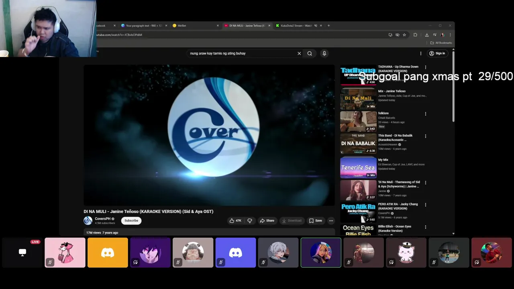
Task: Open the CoversPH channel name link
Action: pos(102,219)
